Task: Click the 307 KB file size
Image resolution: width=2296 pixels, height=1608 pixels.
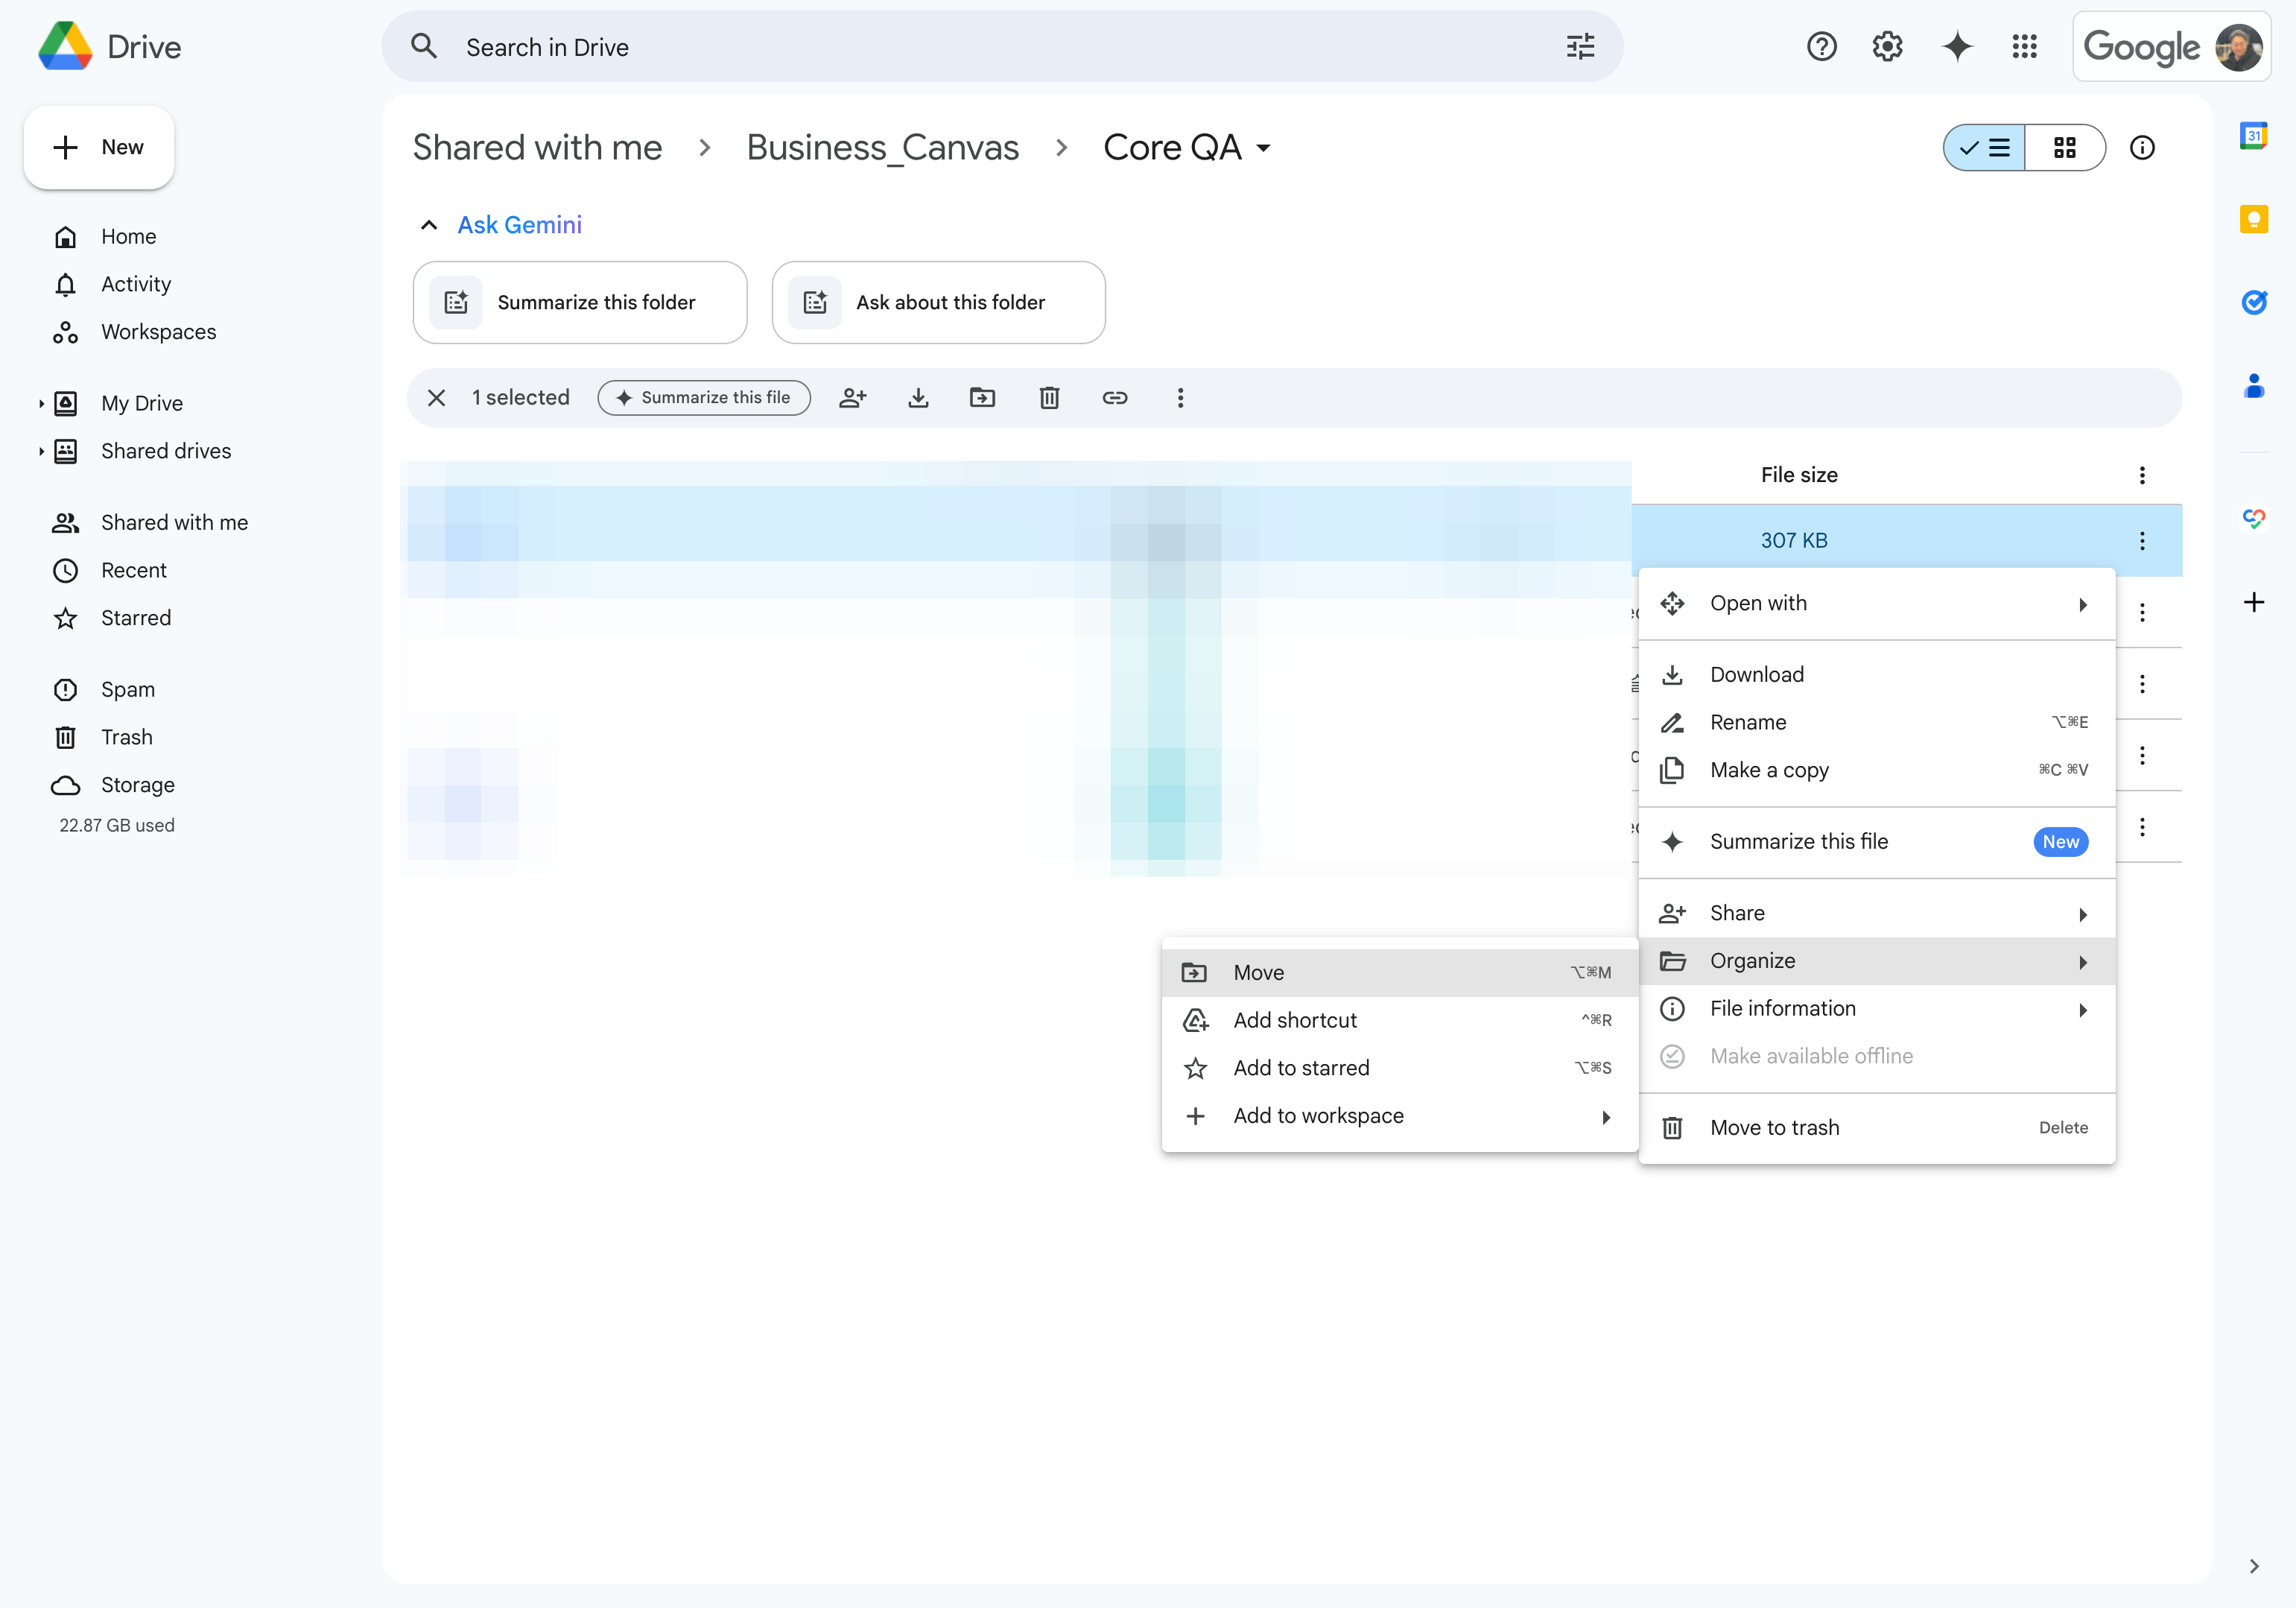Action: click(x=1794, y=541)
